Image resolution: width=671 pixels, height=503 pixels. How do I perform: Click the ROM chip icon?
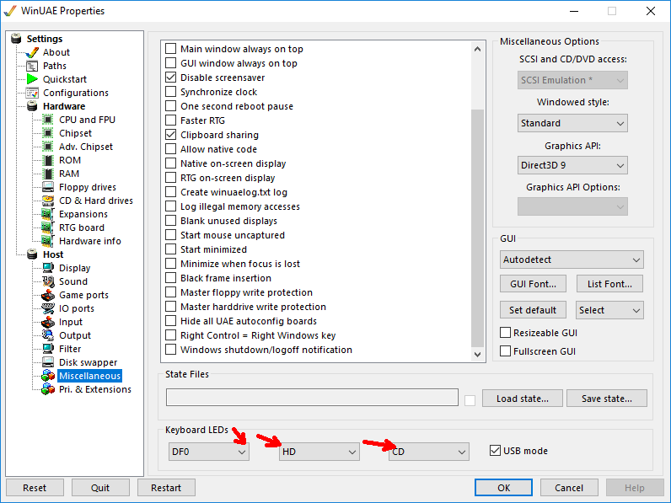coord(48,160)
